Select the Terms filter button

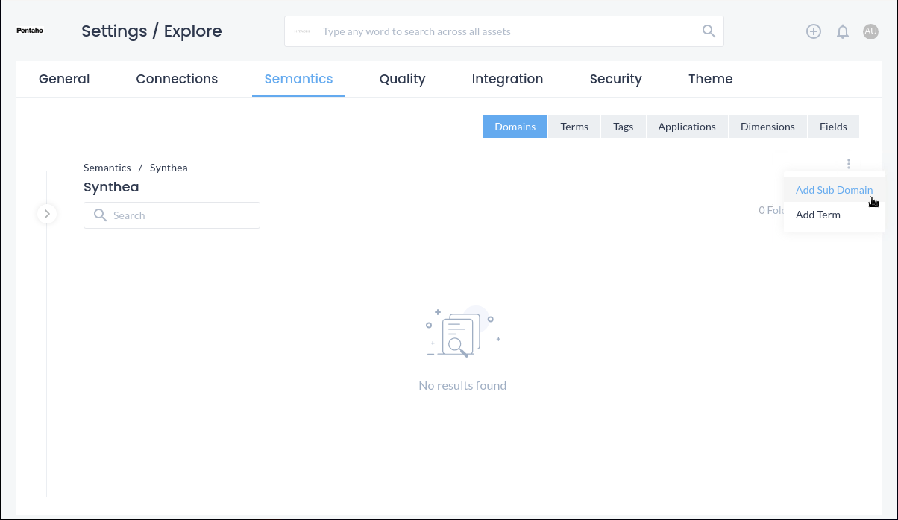pos(574,127)
